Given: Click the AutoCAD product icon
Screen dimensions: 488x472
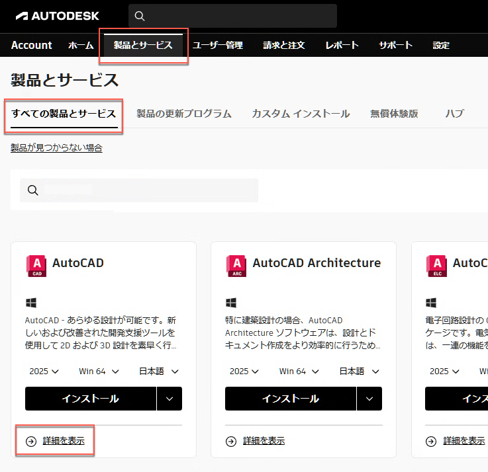Looking at the screenshot, I should [x=36, y=266].
